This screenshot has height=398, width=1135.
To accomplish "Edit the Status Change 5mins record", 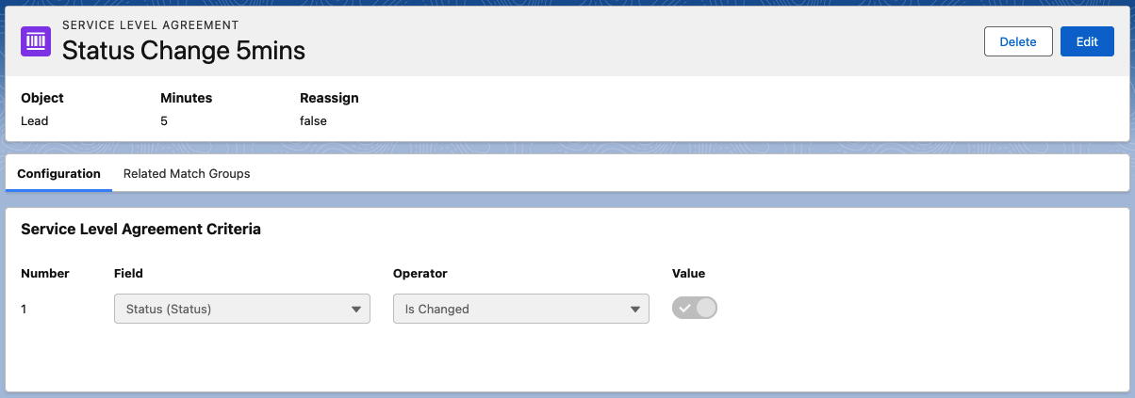I will coord(1087,41).
